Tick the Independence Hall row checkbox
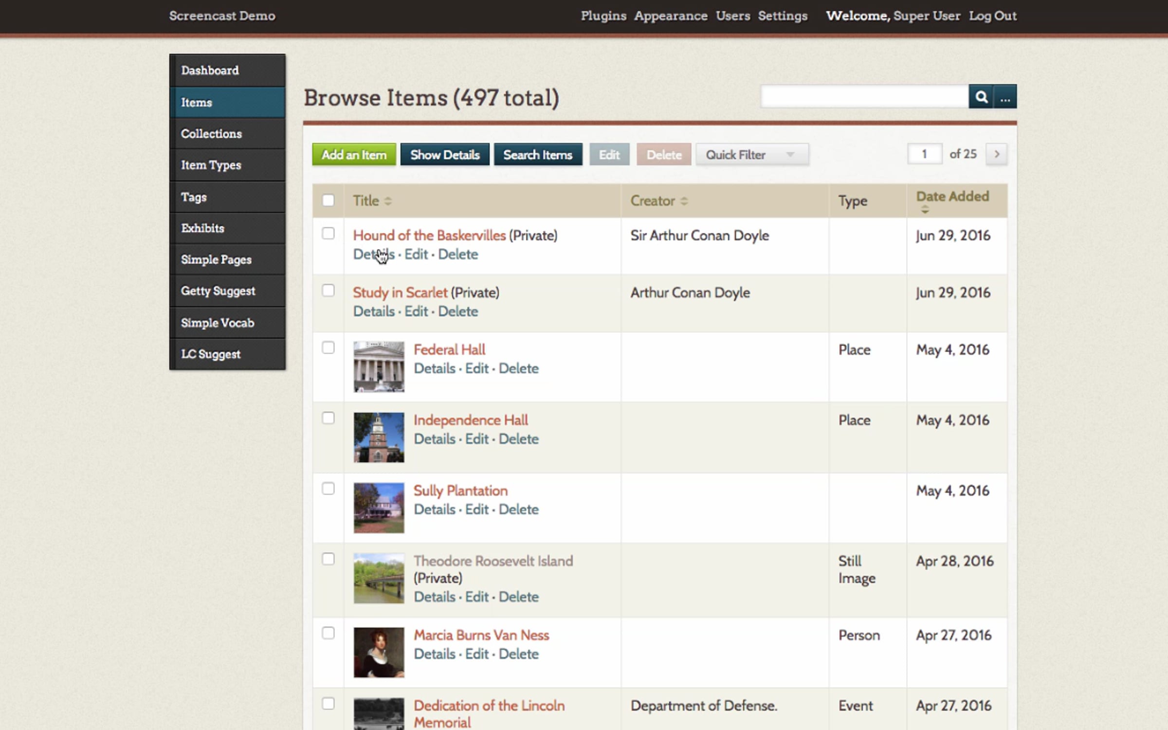Viewport: 1168px width, 730px height. coord(328,418)
